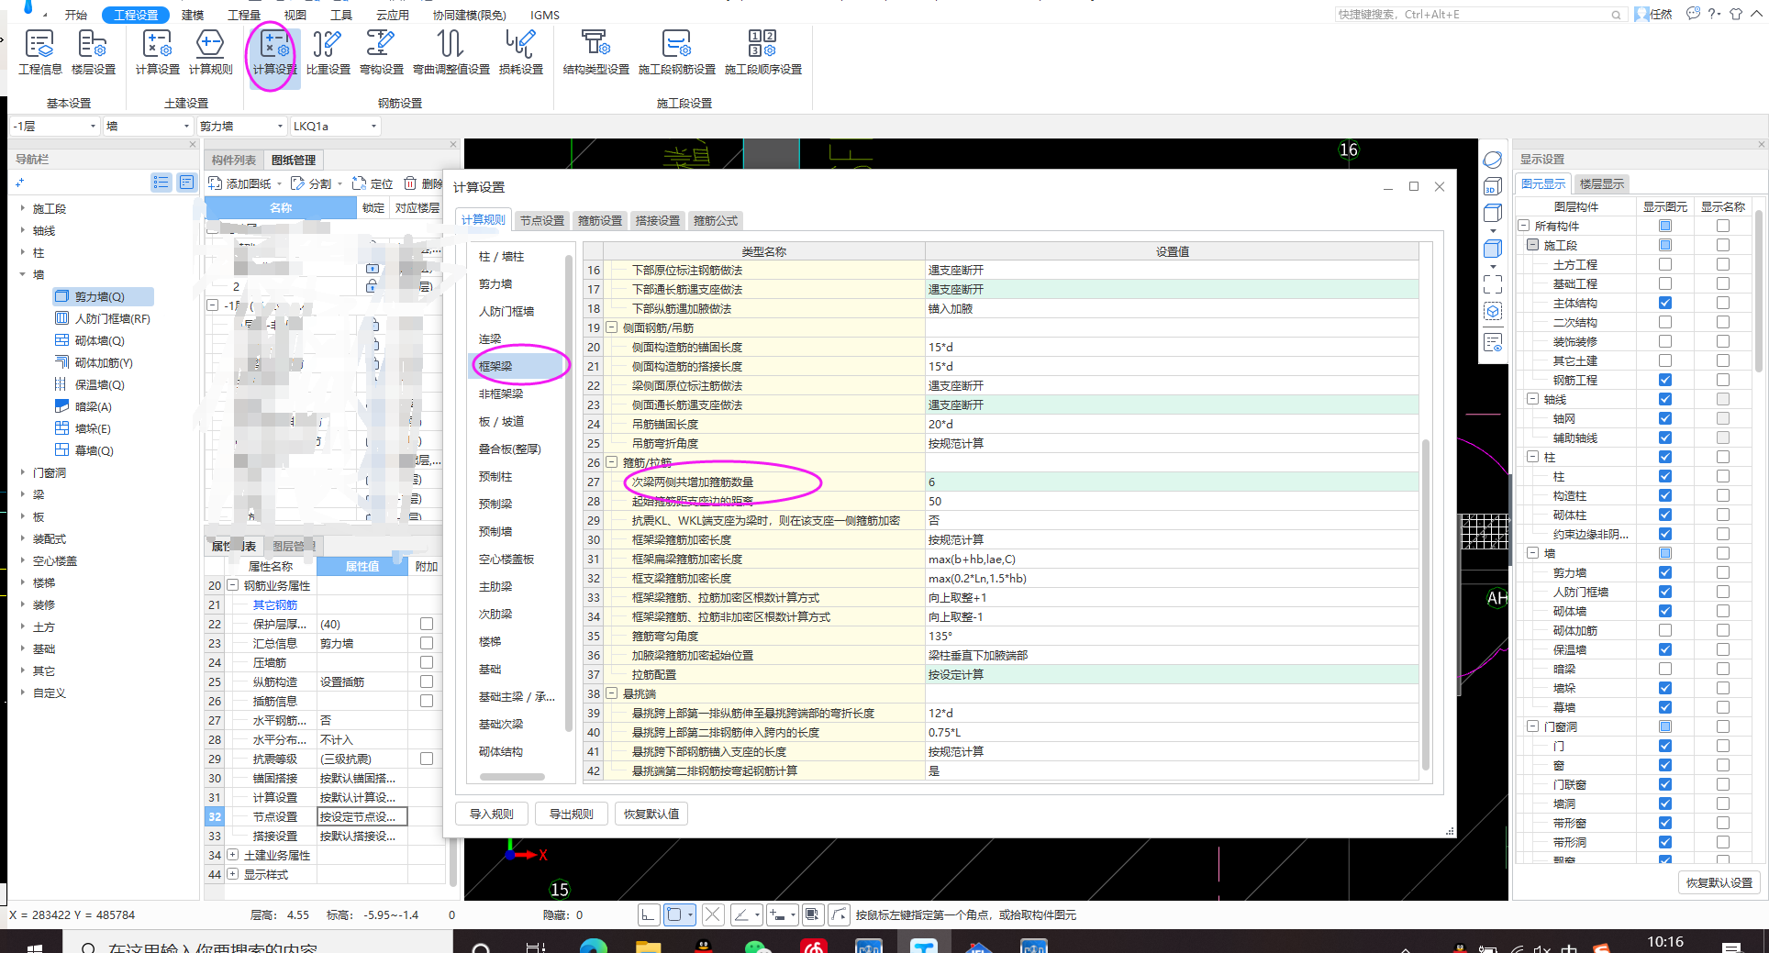
Task: Click 定位 toolbar icon
Action: pyautogui.click(x=373, y=183)
